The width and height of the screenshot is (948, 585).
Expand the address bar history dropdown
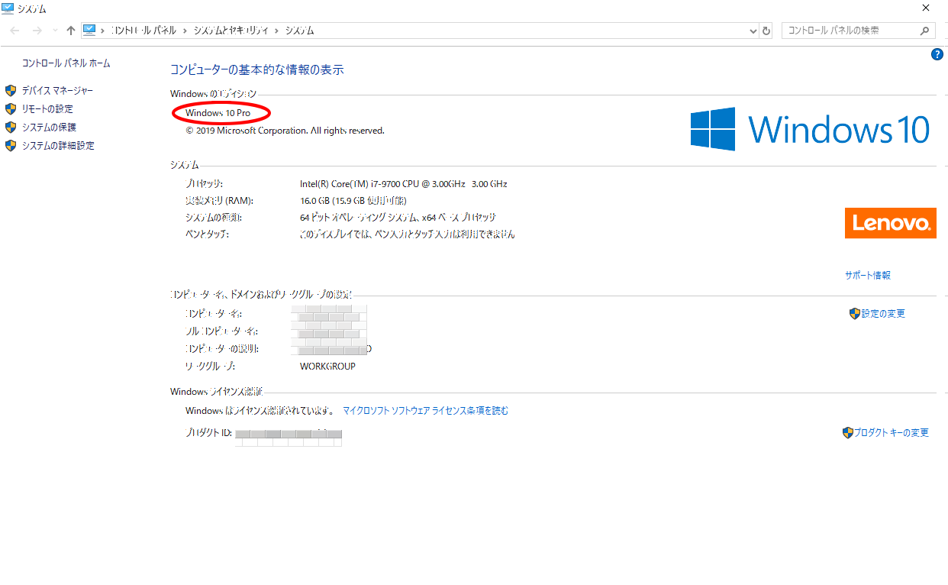pos(754,31)
